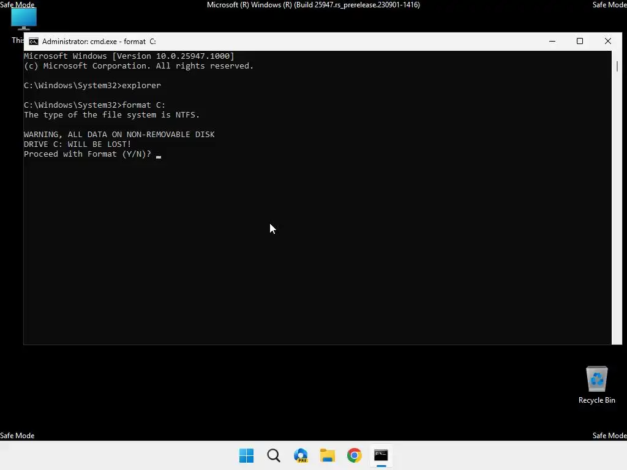627x470 pixels.
Task: Click the 'WARNING, ALL DATA ON NON-REMOVABLE DISK' line
Action: [119, 134]
